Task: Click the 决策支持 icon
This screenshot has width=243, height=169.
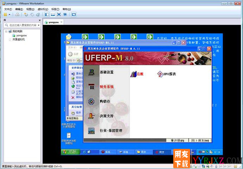Action: (91, 116)
